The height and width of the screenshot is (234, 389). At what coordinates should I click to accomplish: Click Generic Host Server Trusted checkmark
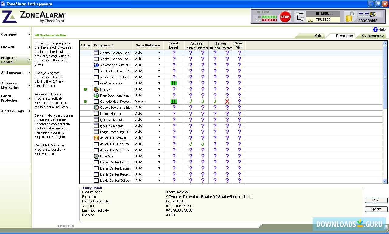(215, 102)
